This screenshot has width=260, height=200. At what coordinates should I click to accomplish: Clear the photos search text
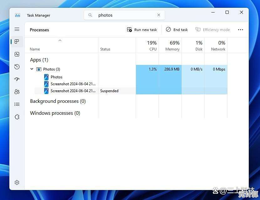coord(159,15)
